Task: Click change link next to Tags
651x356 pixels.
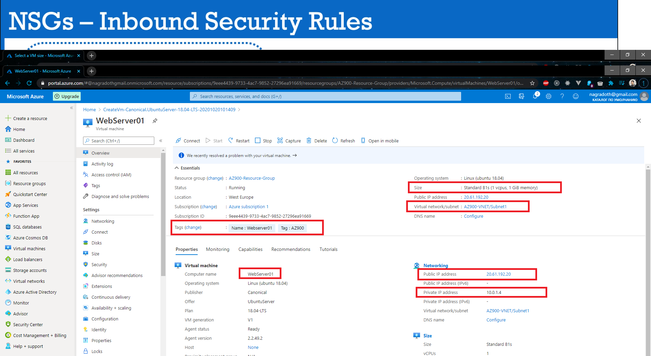Action: [x=193, y=228]
